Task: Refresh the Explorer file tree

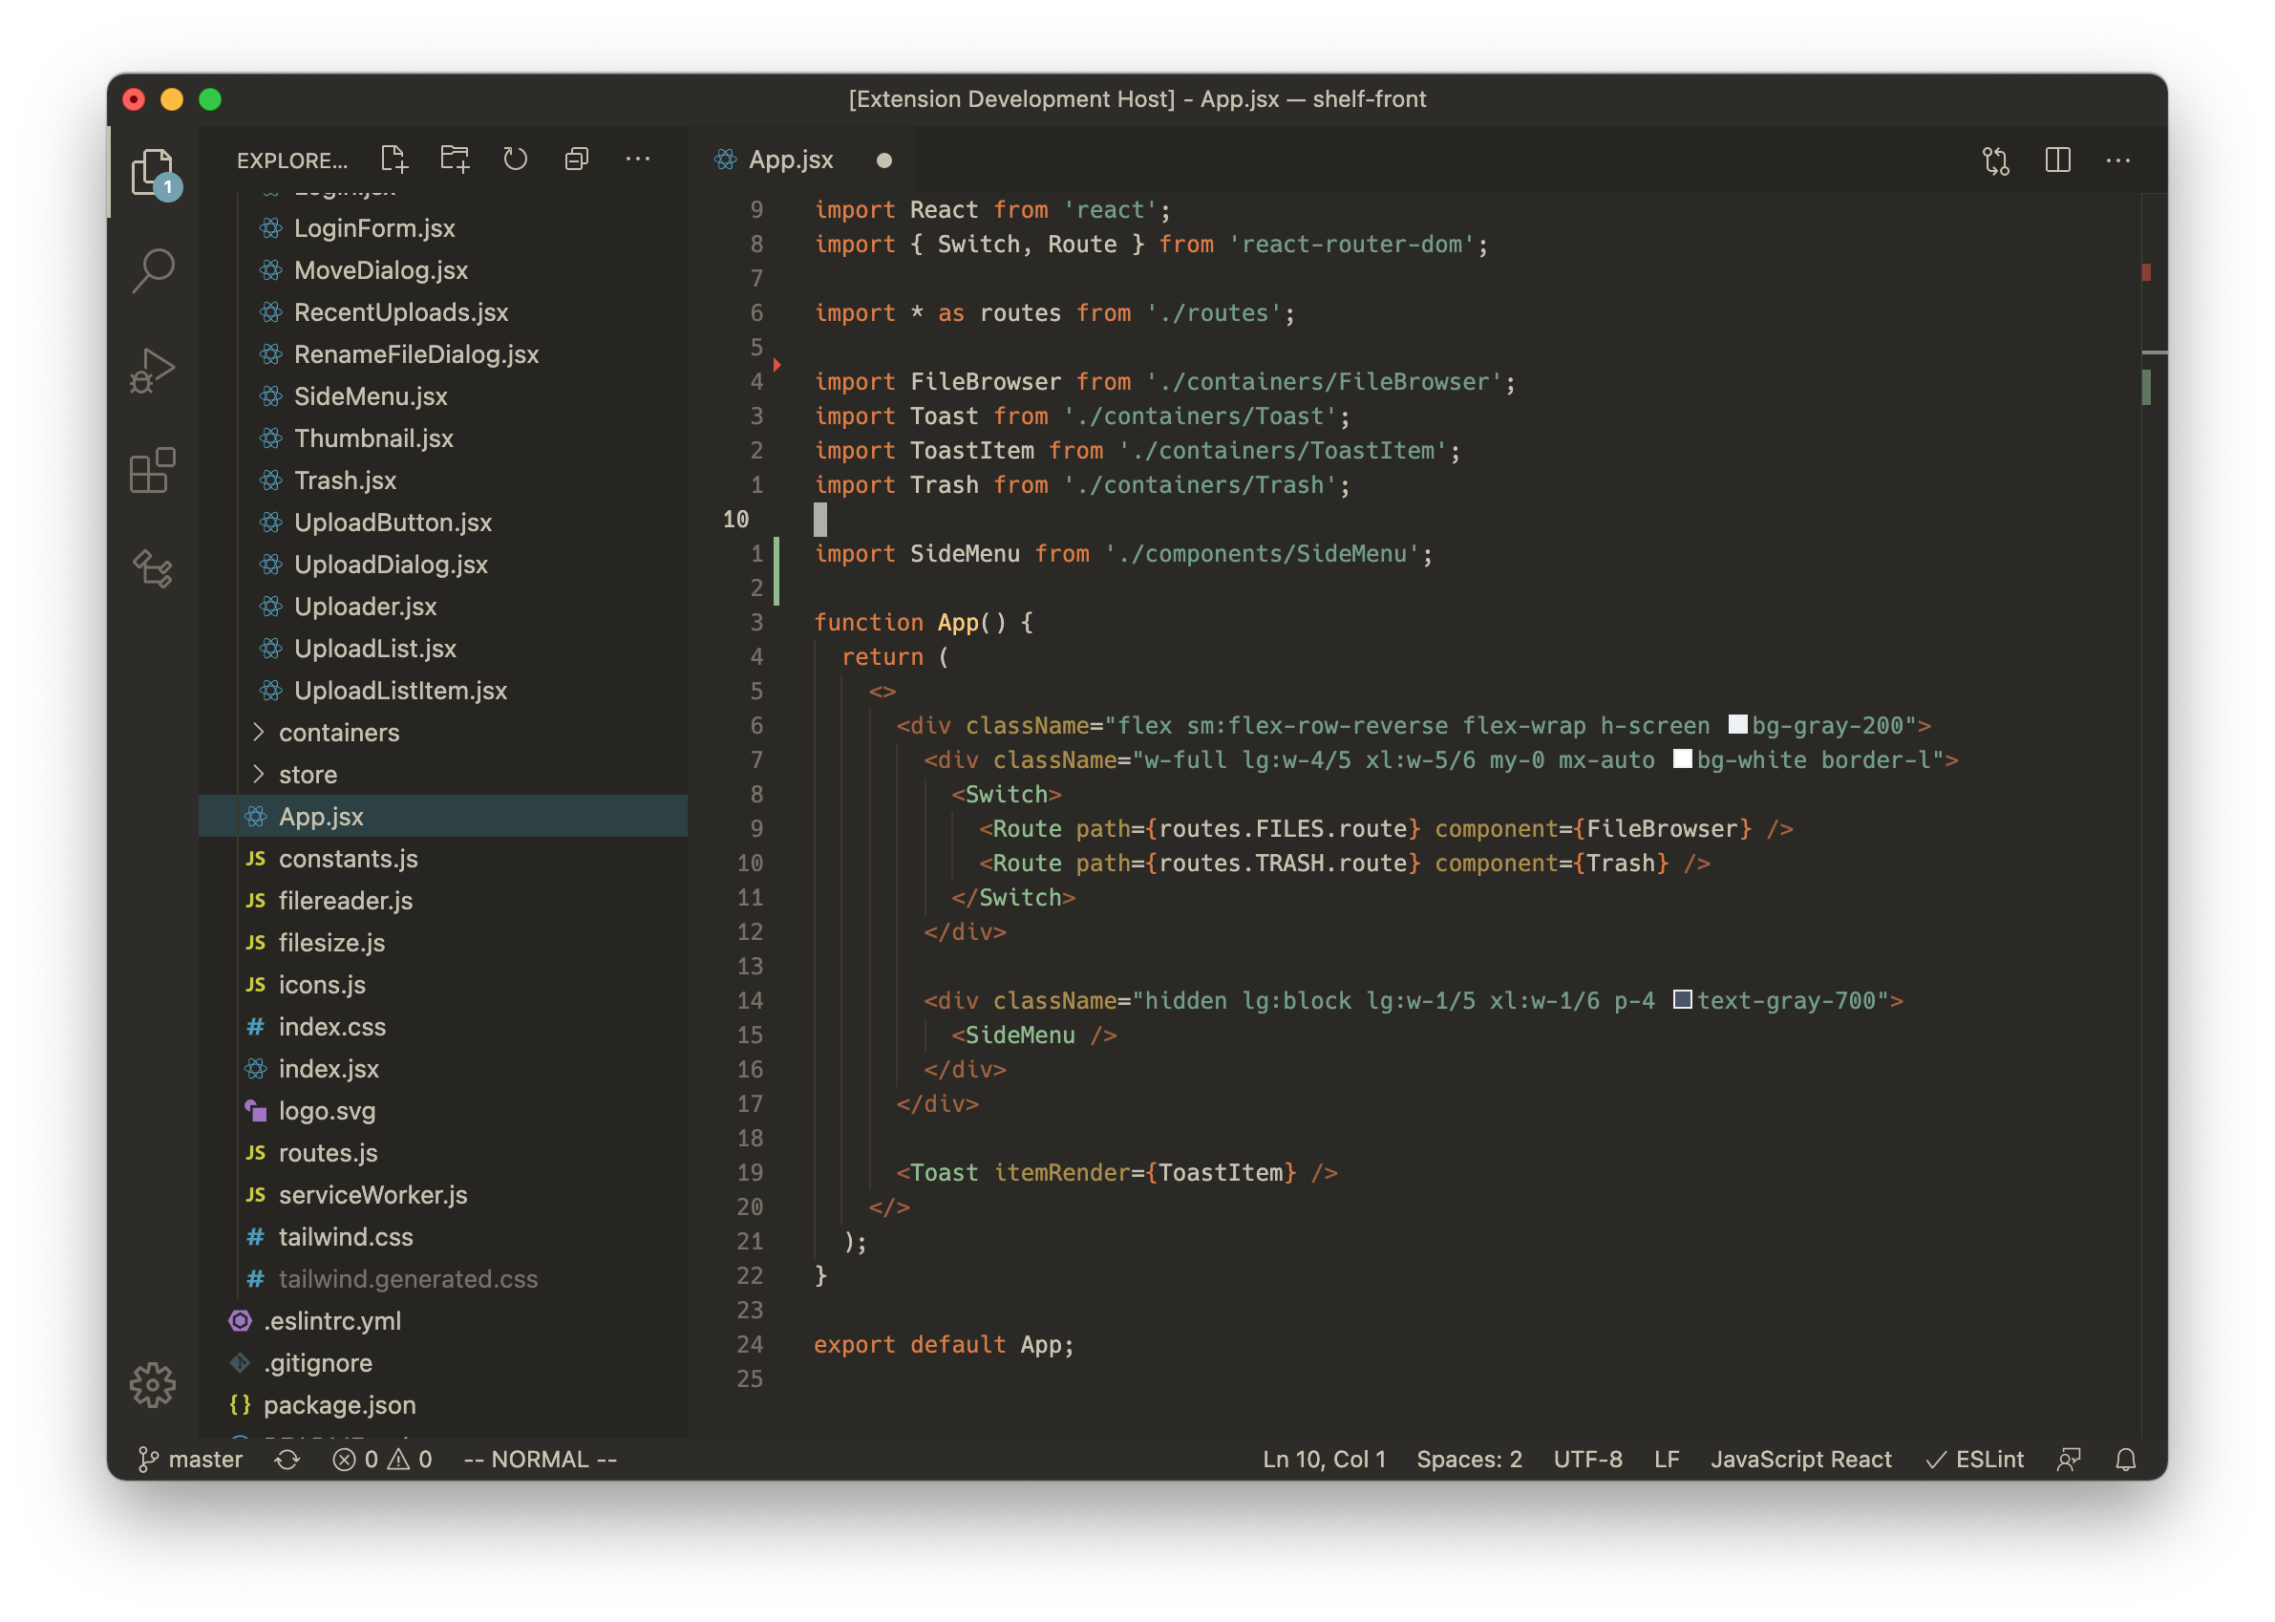Action: pos(516,158)
